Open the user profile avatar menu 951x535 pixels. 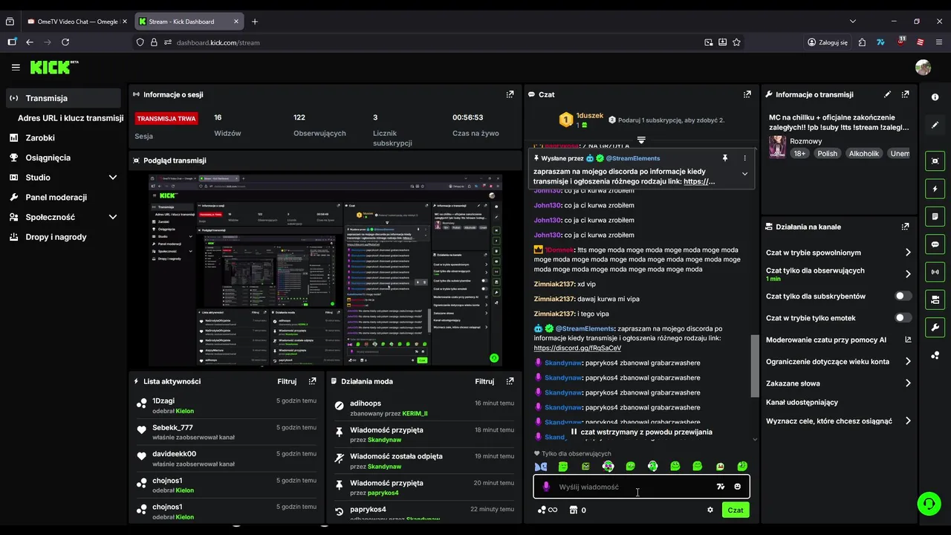(x=923, y=67)
